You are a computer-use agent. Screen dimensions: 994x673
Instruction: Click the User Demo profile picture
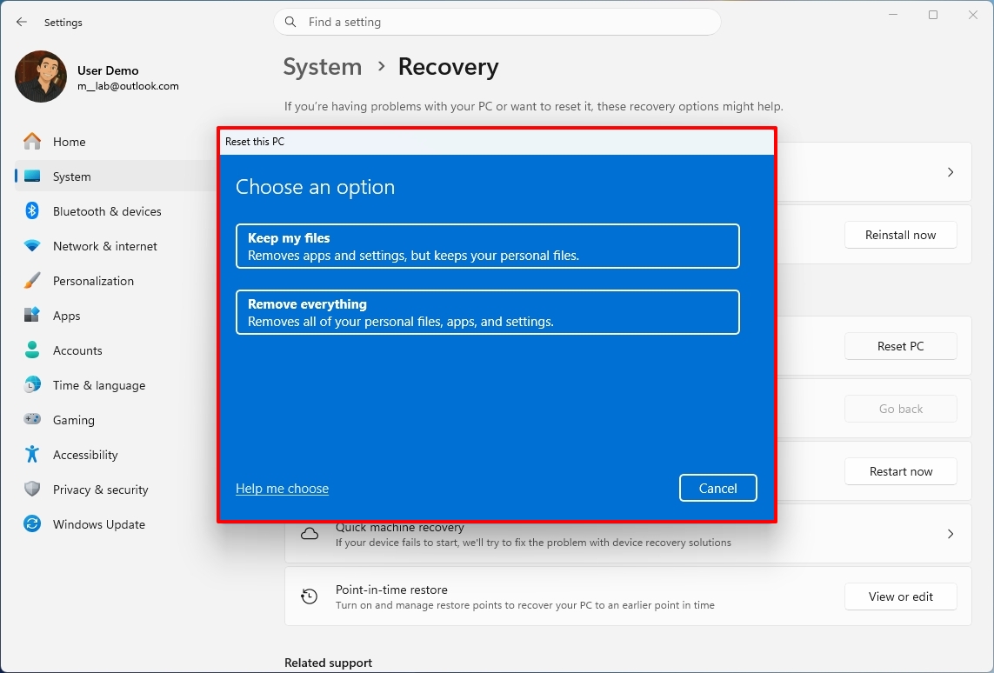(41, 77)
